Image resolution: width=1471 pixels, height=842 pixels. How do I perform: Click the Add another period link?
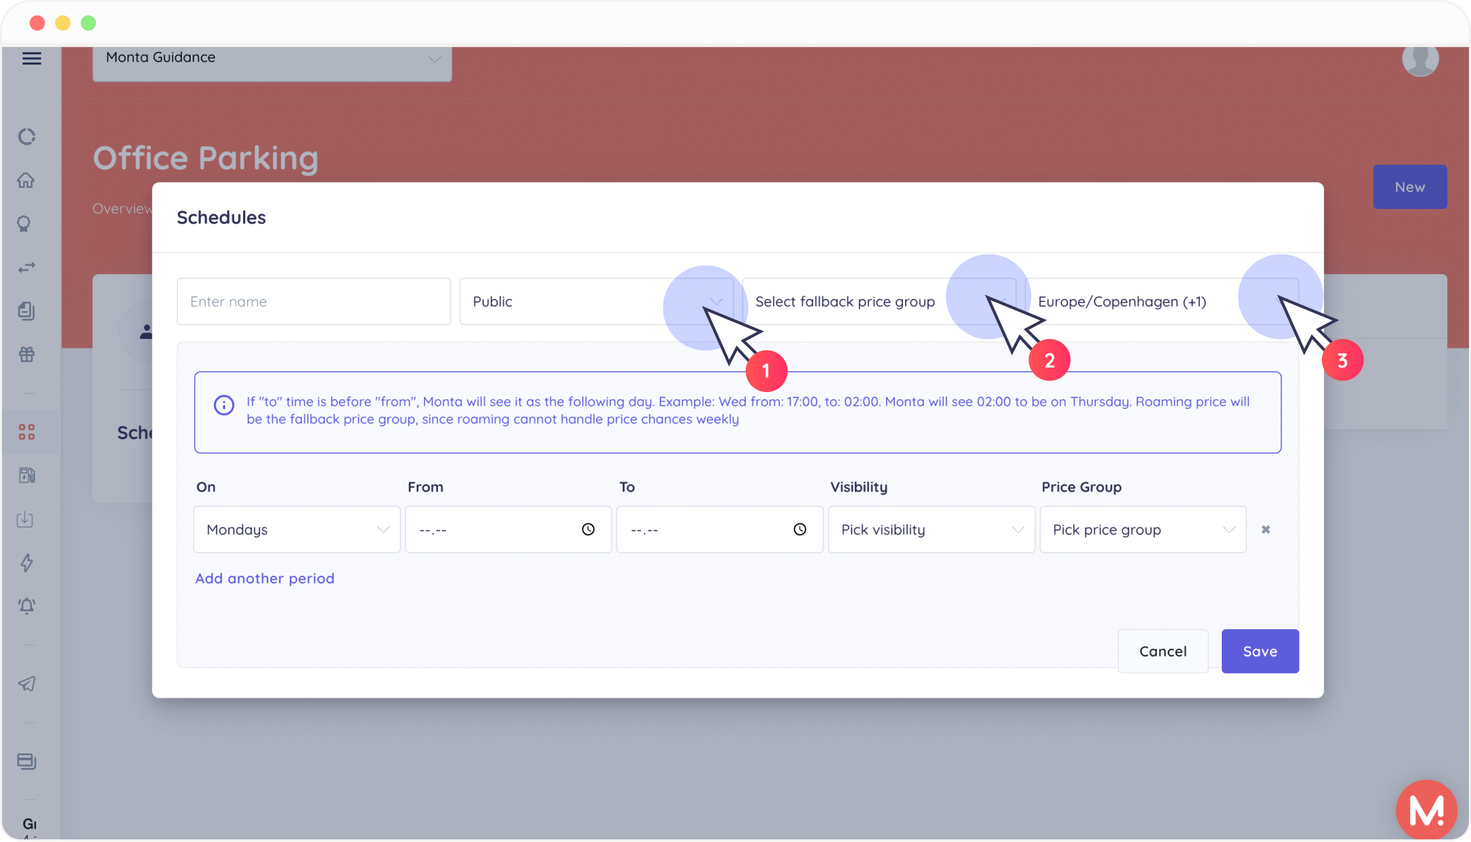(265, 579)
